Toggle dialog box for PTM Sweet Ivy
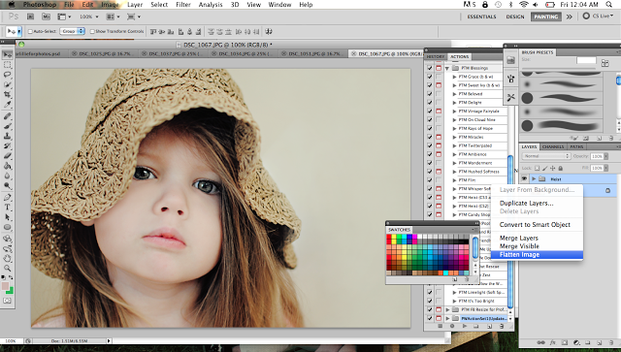 point(439,85)
